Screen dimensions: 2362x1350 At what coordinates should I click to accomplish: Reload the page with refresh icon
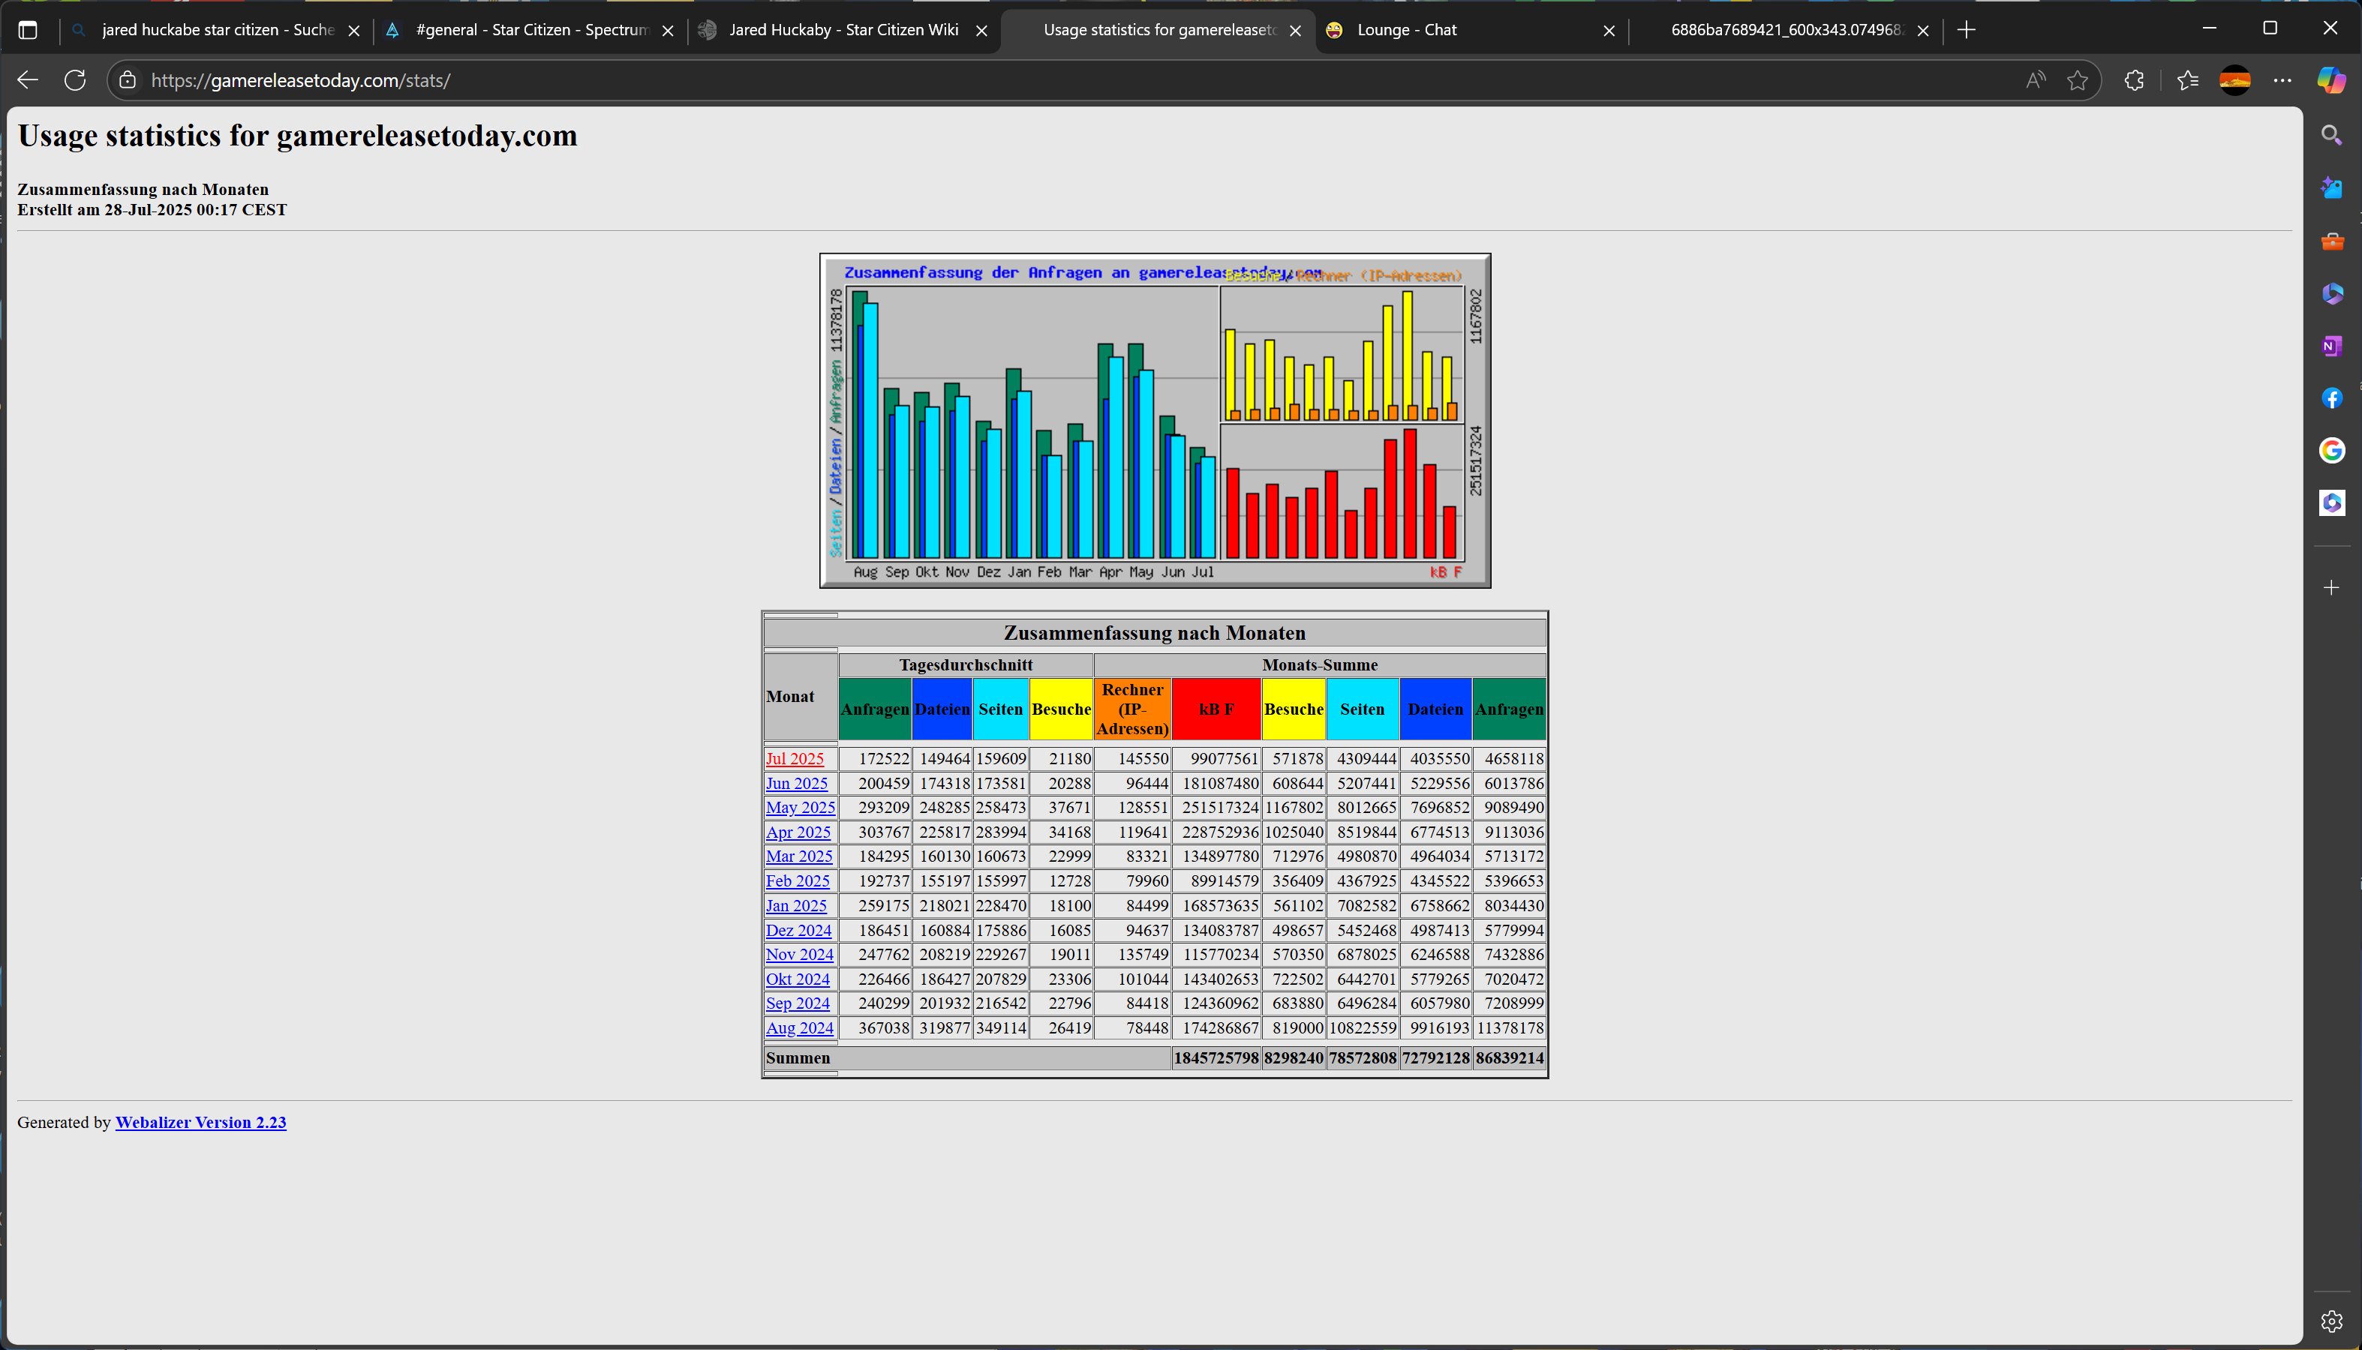pos(75,81)
